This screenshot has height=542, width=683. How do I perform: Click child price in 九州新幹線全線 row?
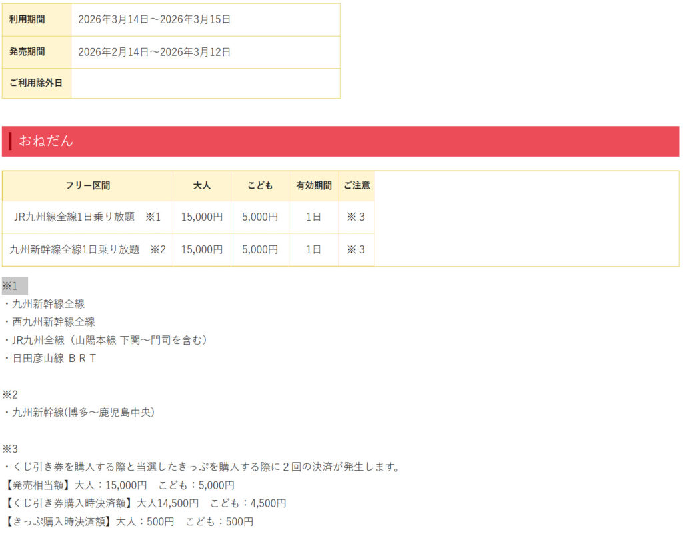point(260,250)
